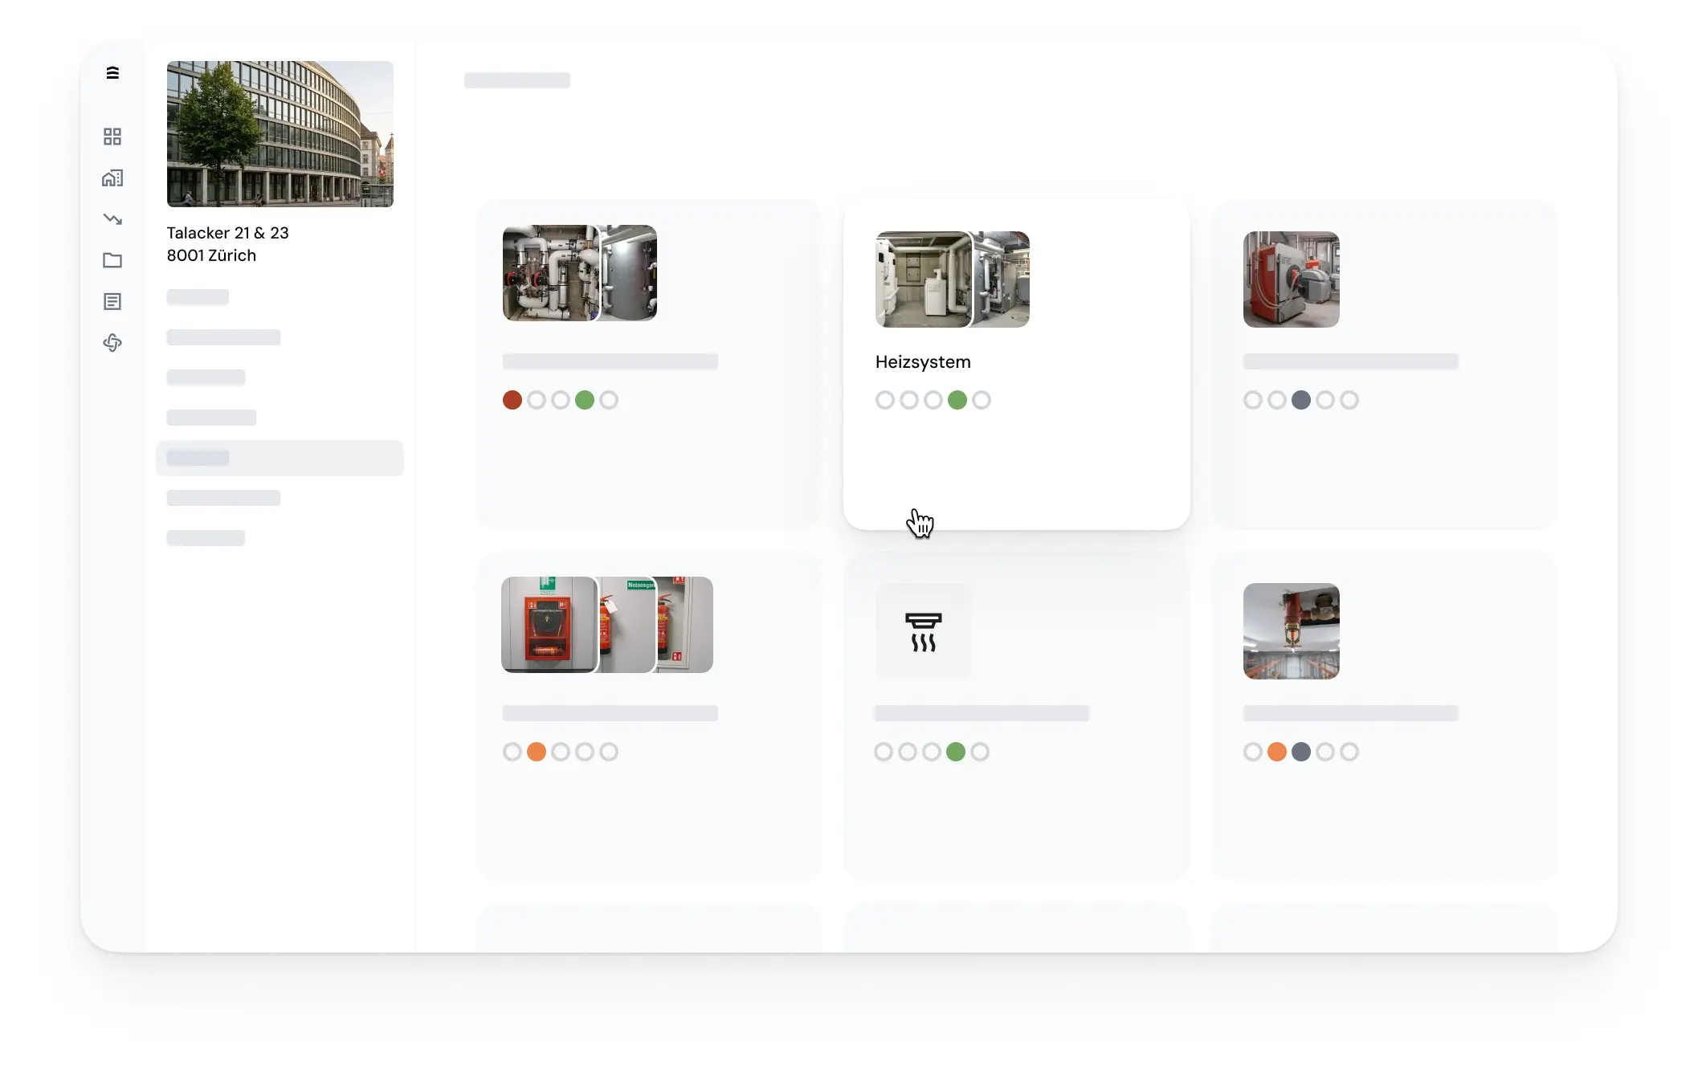Open the Talacker building photo

click(x=280, y=134)
